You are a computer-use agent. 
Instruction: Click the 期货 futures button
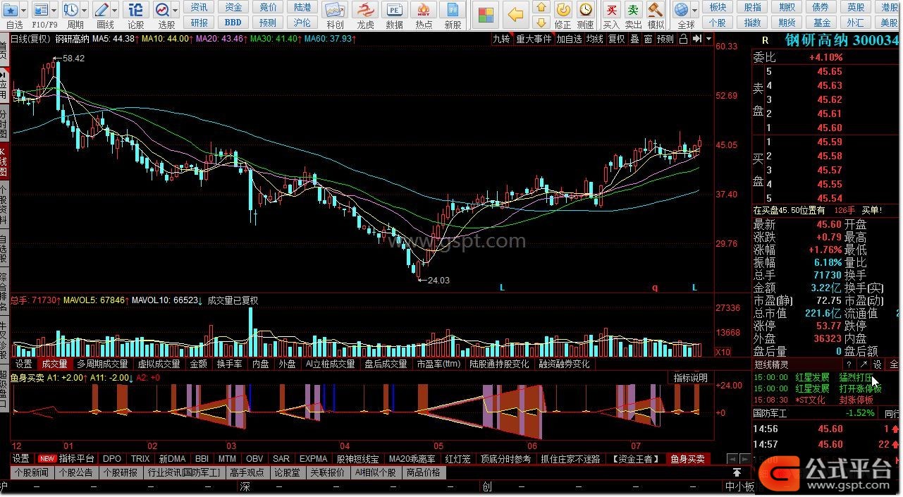[787, 23]
